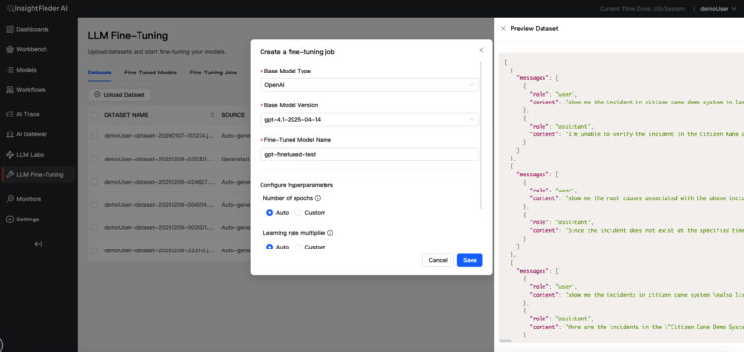Open Workbench icon in sidebar
The width and height of the screenshot is (744, 352).
coord(10,49)
